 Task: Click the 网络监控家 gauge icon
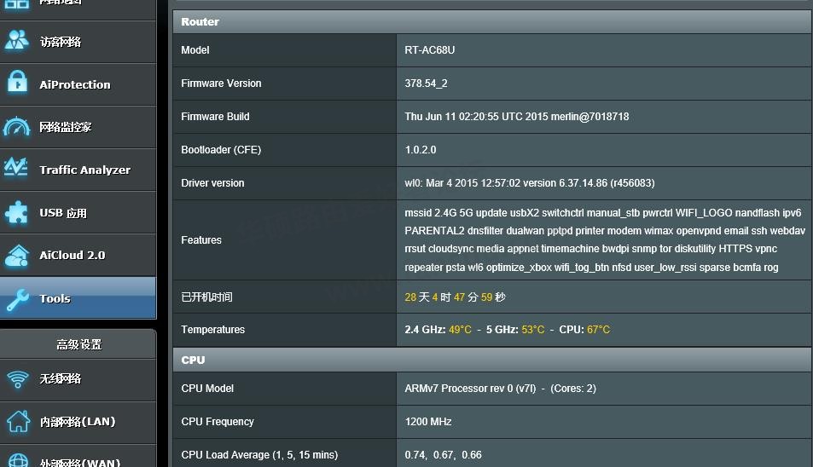pyautogui.click(x=16, y=127)
